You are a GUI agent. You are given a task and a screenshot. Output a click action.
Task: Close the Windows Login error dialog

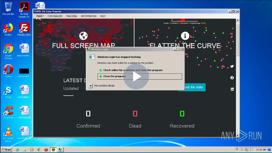click(x=182, y=49)
